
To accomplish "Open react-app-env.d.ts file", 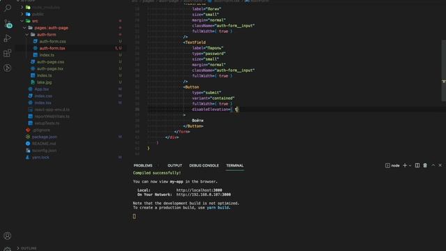I will click(52, 109).
